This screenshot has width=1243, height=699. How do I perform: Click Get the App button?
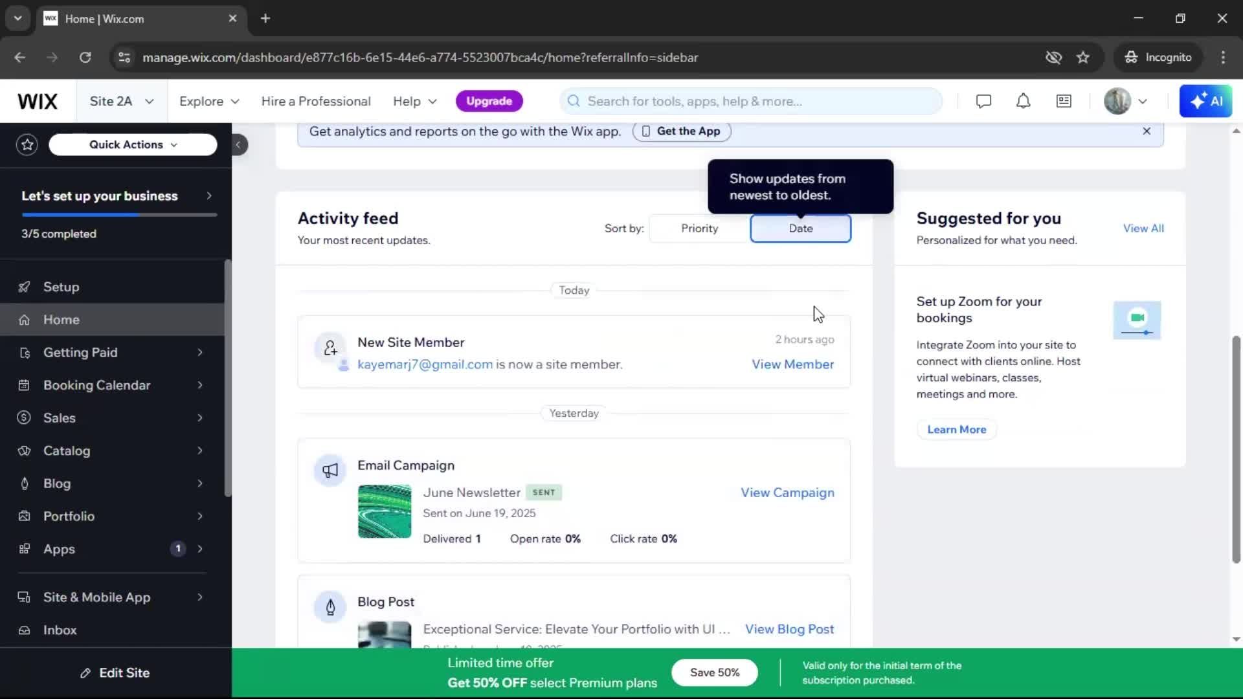tap(682, 131)
